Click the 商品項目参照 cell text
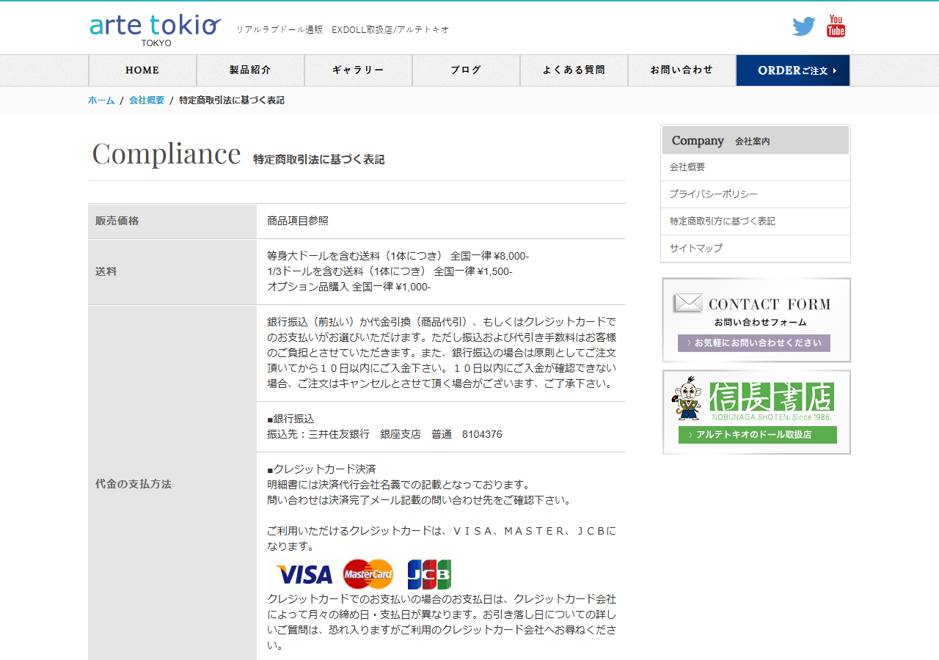The height and width of the screenshot is (660, 939). pyautogui.click(x=298, y=221)
